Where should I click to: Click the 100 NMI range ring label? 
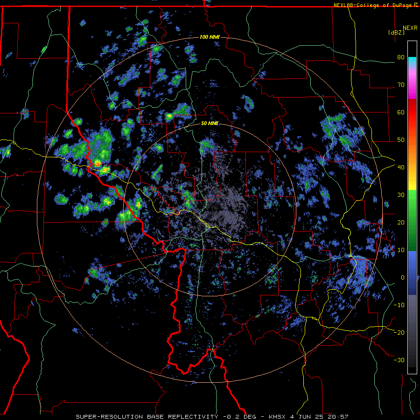click(210, 37)
